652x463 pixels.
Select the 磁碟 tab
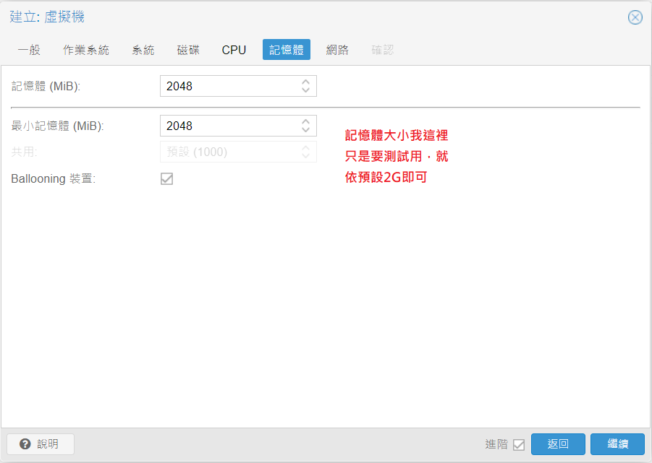tap(188, 50)
